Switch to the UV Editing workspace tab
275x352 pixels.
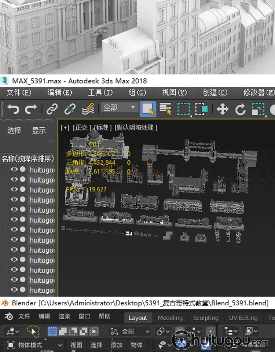(x=243, y=318)
